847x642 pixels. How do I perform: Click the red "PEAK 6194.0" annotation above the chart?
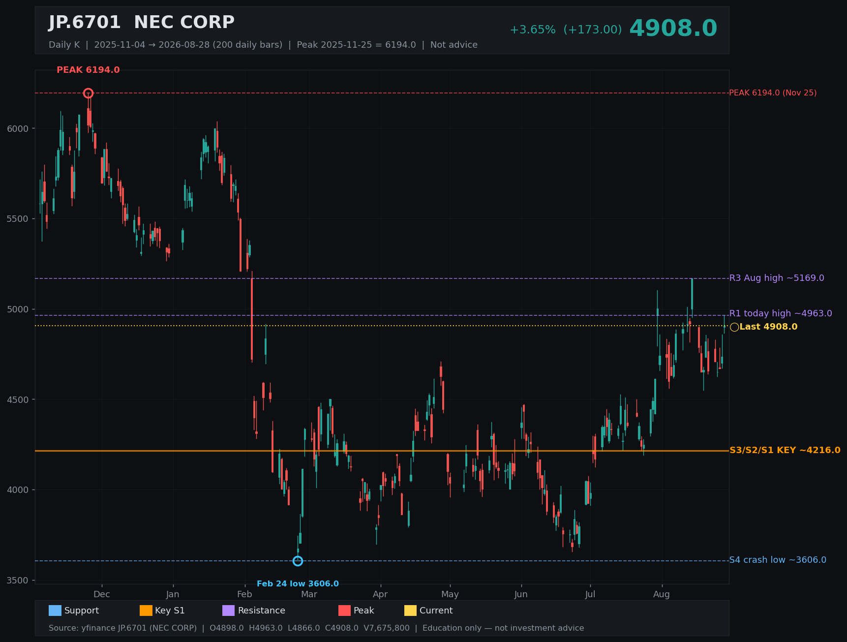[88, 70]
